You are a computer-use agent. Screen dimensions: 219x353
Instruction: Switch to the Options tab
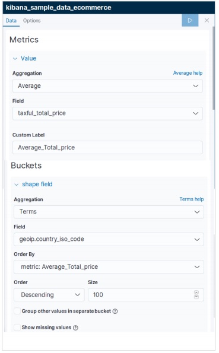[x=32, y=21]
